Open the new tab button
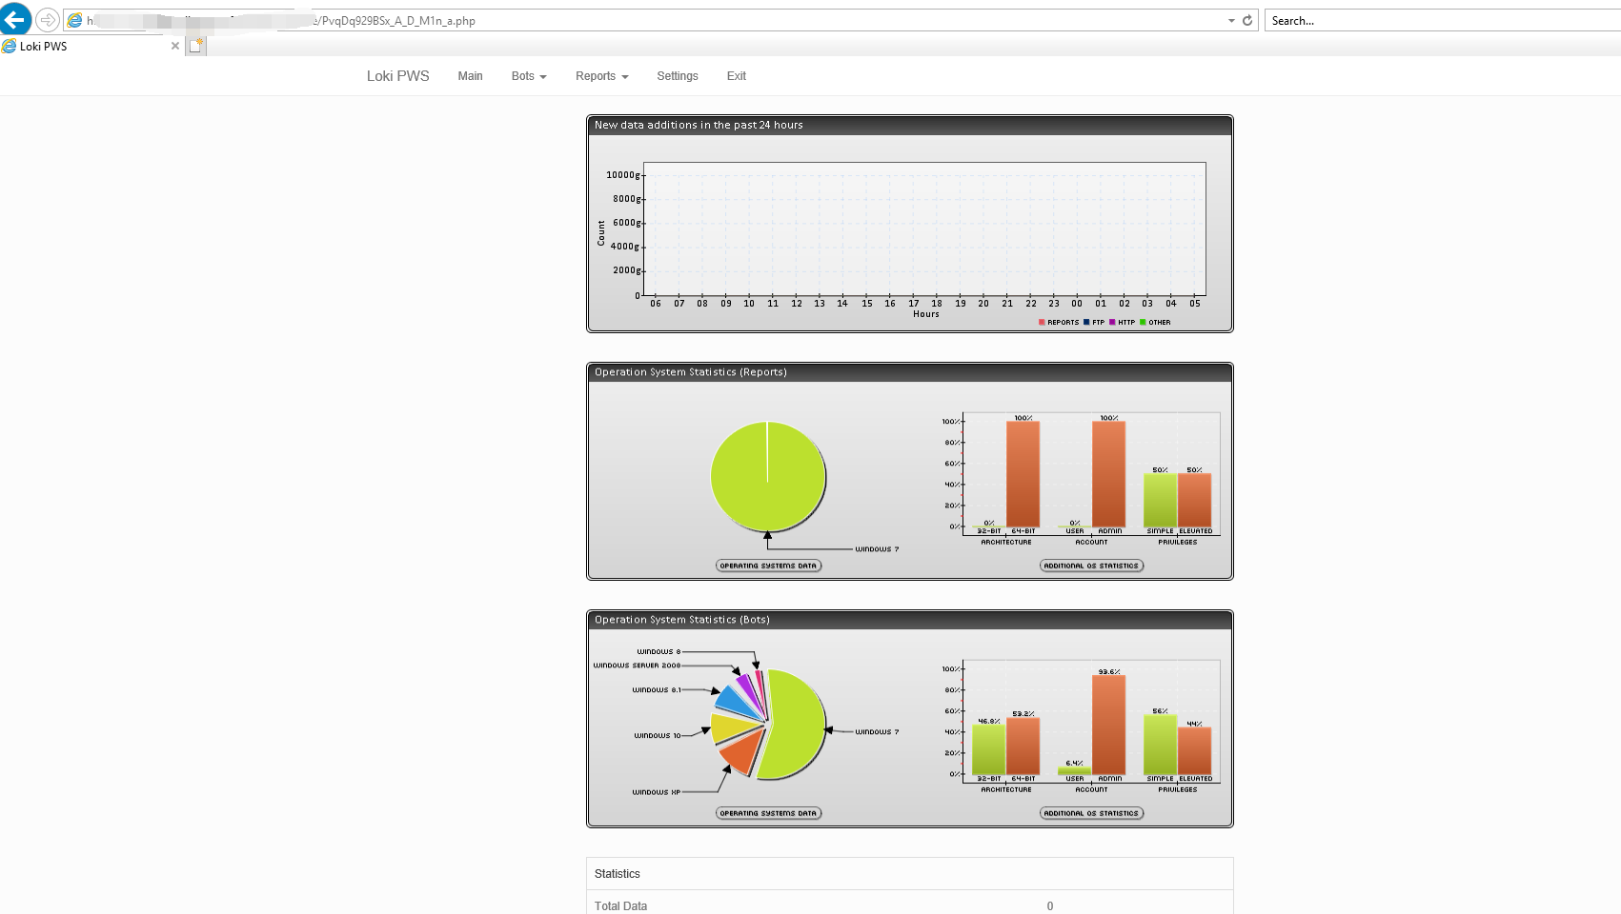This screenshot has width=1621, height=914. (x=196, y=46)
